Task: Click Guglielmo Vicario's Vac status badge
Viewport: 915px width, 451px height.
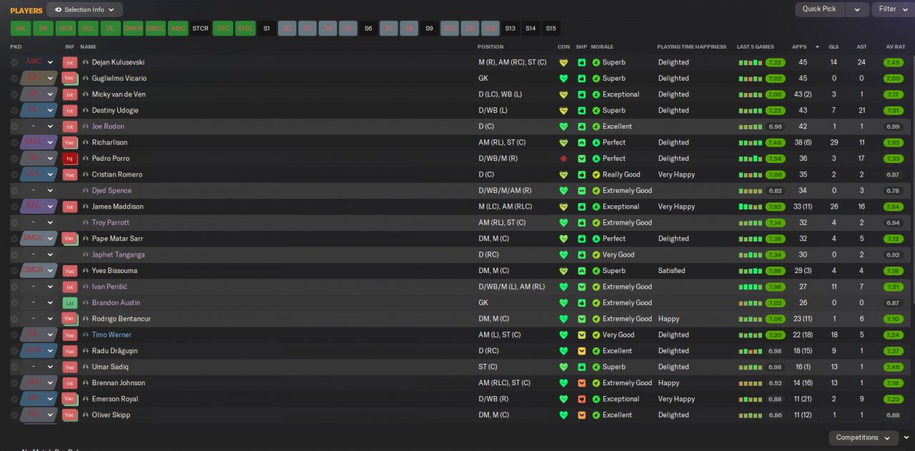Action: coord(69,78)
